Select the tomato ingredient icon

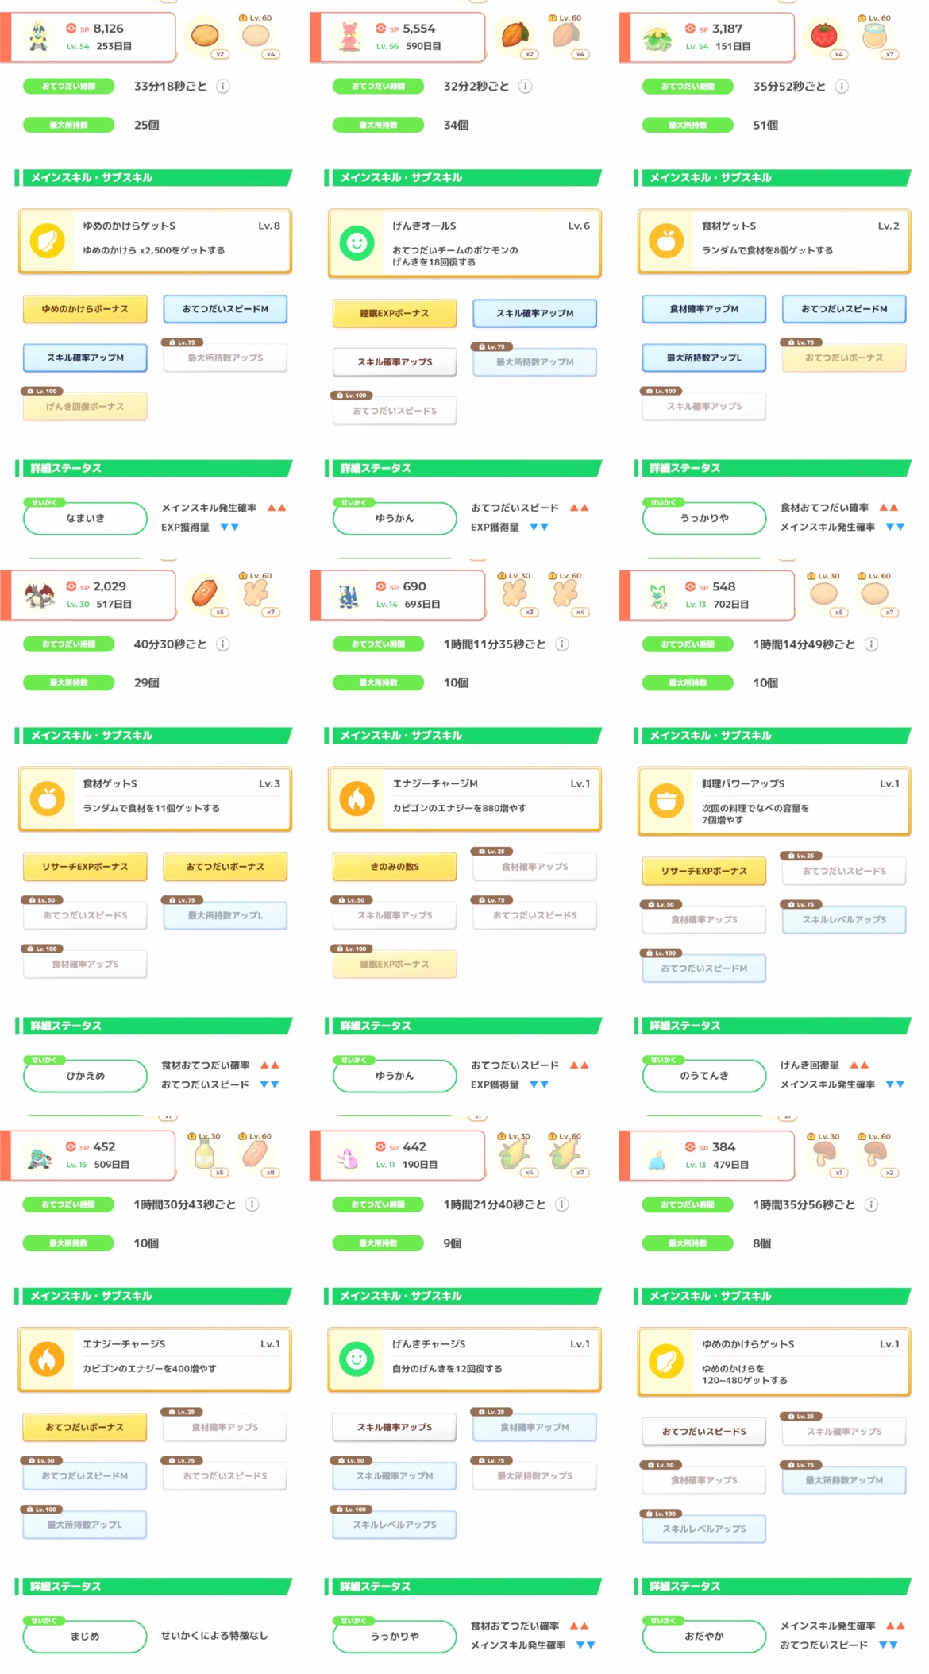[x=824, y=36]
